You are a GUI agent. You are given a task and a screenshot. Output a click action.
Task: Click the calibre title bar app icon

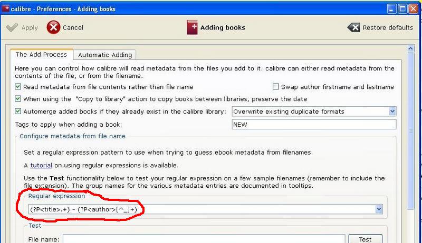(x=5, y=8)
